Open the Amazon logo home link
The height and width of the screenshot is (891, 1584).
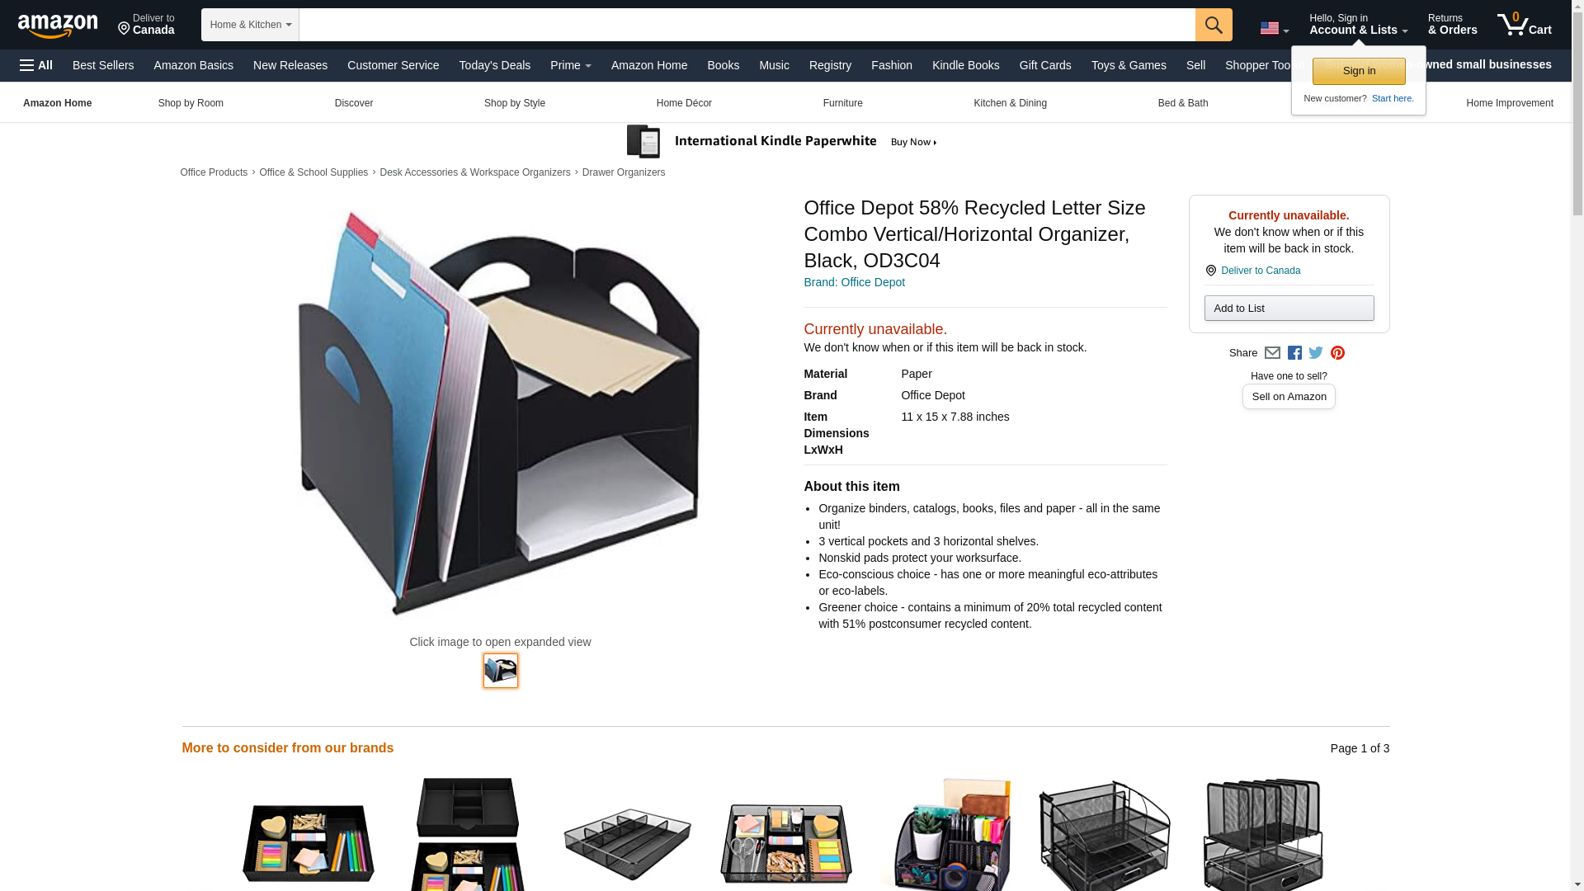58,26
